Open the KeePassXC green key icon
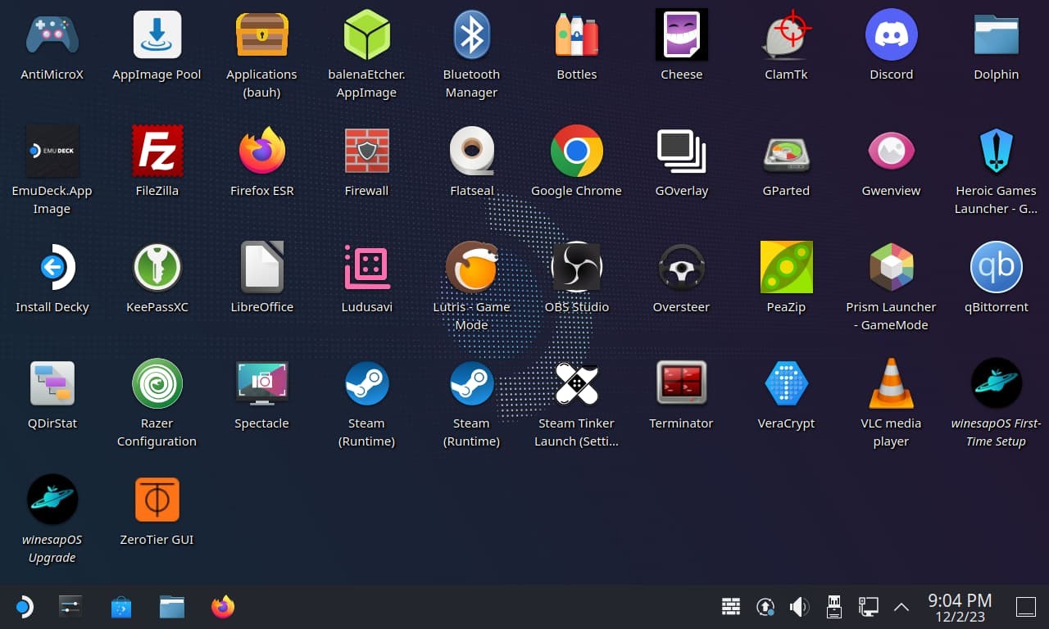The image size is (1049, 629). click(x=157, y=268)
